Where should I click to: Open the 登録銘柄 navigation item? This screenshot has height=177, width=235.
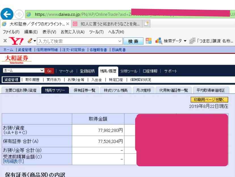87,71
